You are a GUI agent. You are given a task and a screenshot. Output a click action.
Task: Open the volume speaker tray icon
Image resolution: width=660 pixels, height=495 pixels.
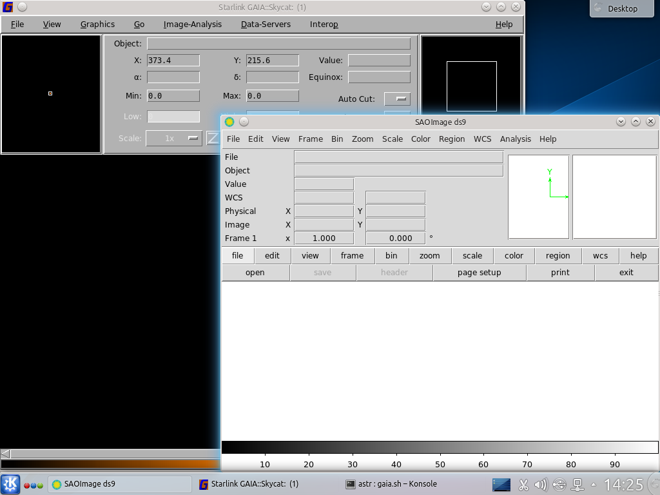pos(541,485)
